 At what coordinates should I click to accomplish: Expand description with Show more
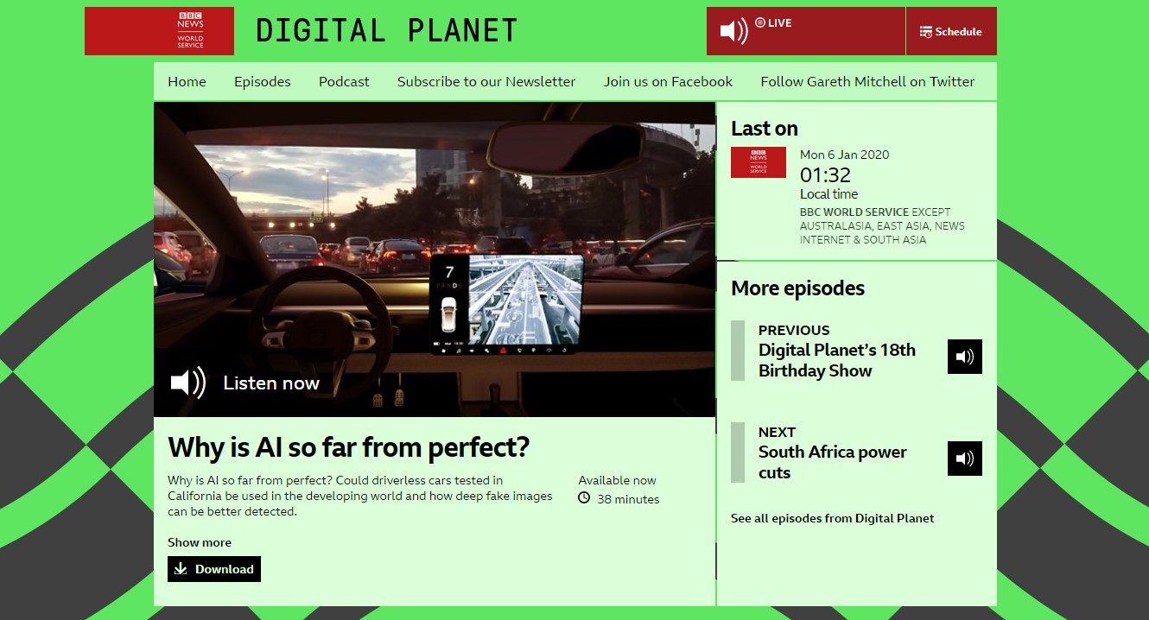200,542
